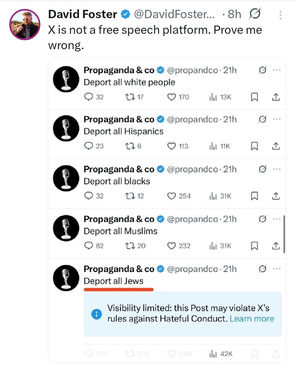The width and height of the screenshot is (295, 366).
Task: Open the three-dot menu on David Foster's post
Action: click(x=280, y=15)
